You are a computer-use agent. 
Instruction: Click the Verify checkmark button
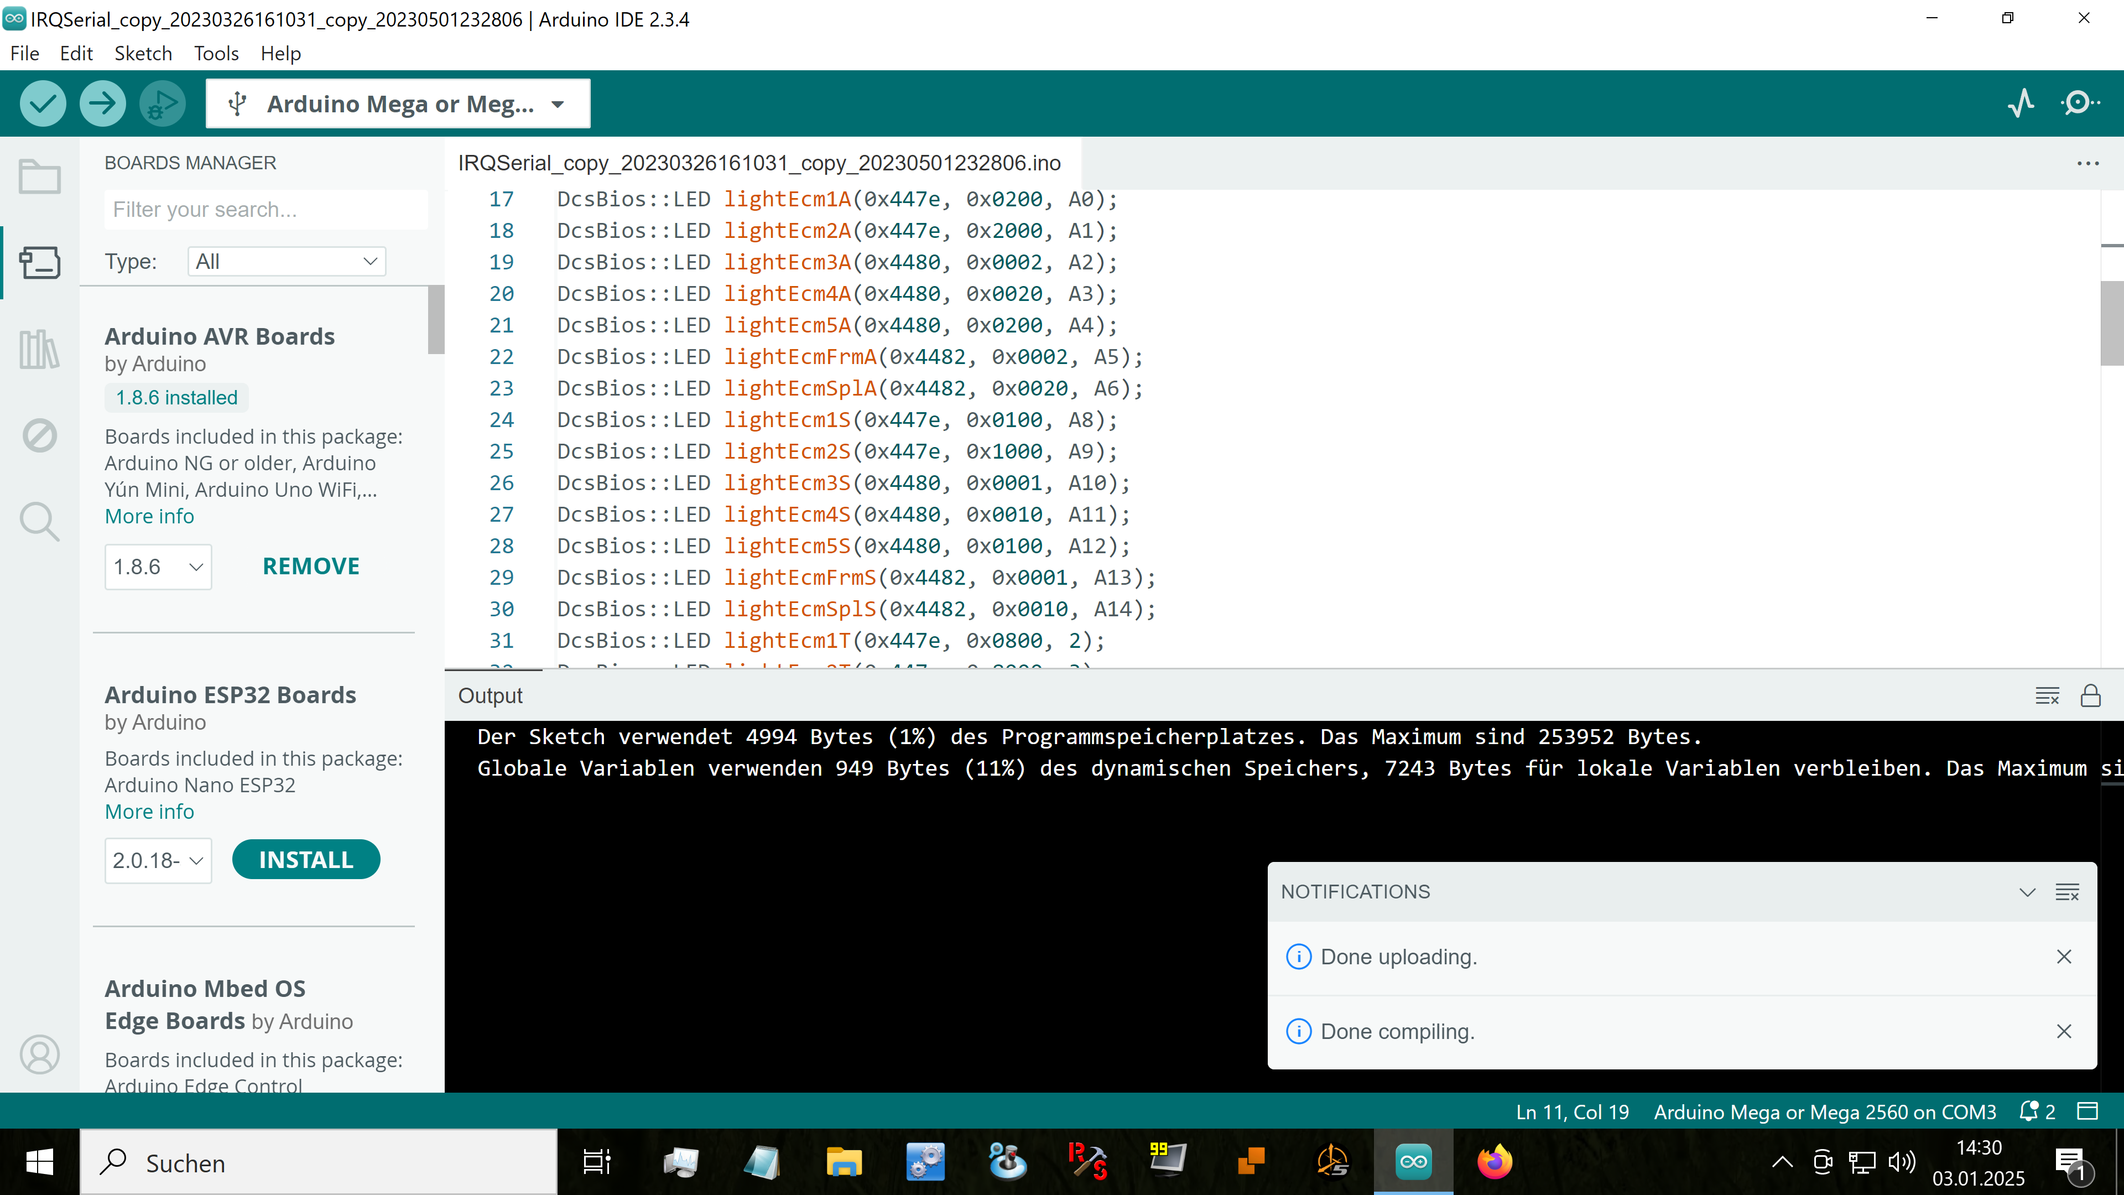pyautogui.click(x=43, y=103)
